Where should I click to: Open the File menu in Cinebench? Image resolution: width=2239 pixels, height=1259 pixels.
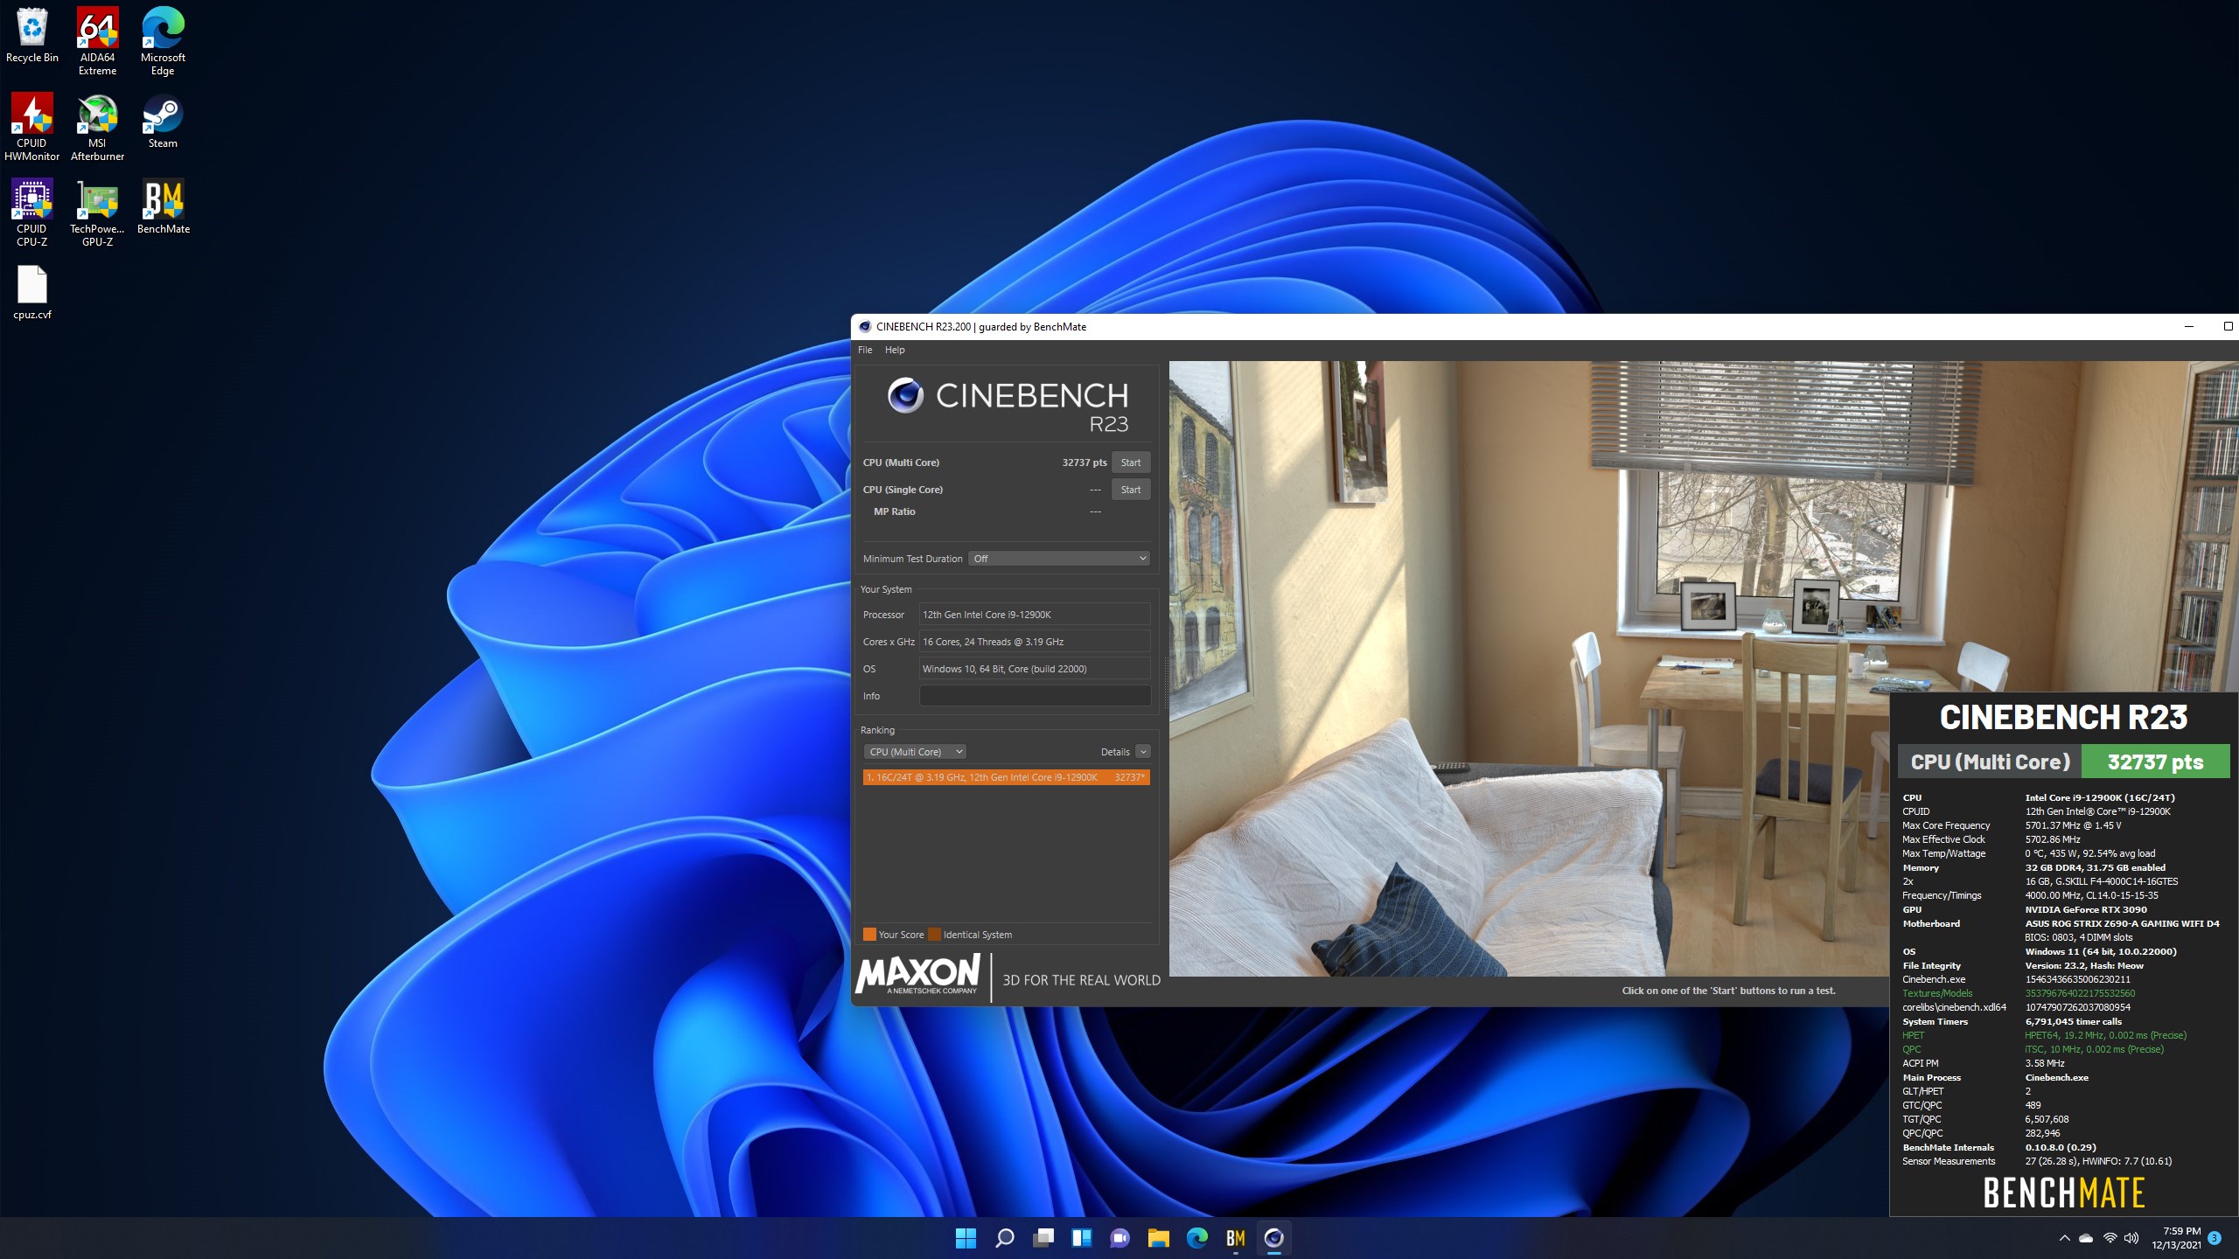pyautogui.click(x=864, y=349)
